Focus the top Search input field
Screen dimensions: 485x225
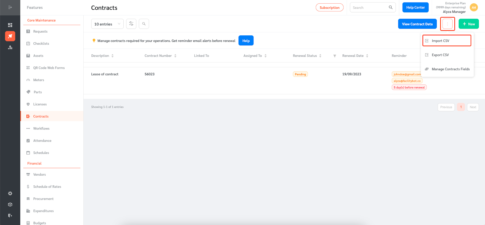pyautogui.click(x=369, y=8)
